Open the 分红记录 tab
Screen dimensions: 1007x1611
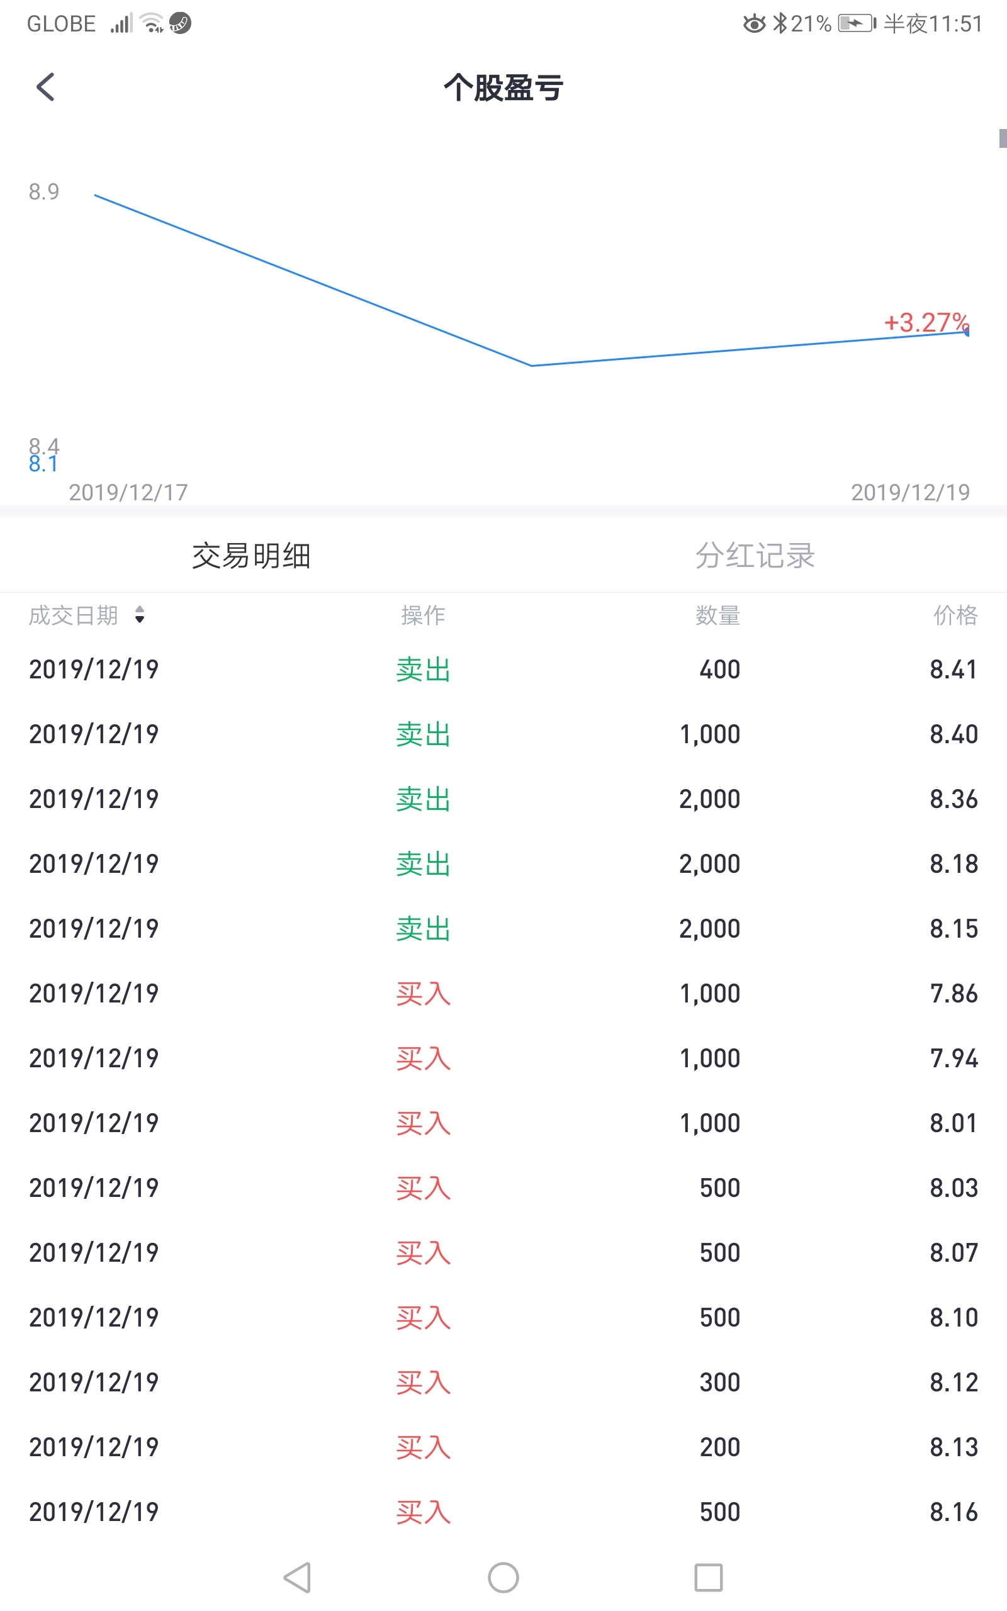[755, 555]
